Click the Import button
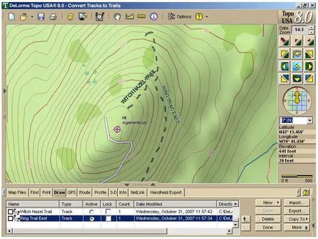Screen dimensions: 318x239 click(297, 203)
